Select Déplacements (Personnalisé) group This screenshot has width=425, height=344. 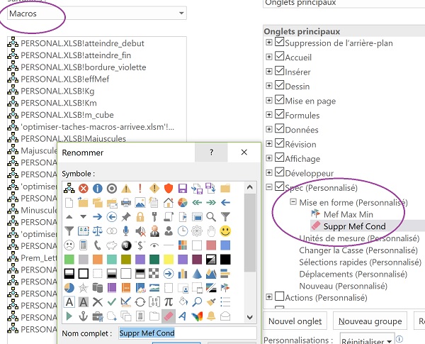tap(353, 274)
